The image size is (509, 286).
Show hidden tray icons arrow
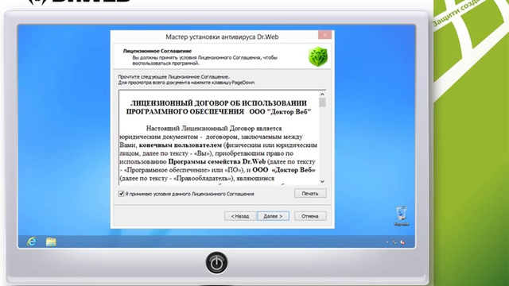pyautogui.click(x=387, y=242)
